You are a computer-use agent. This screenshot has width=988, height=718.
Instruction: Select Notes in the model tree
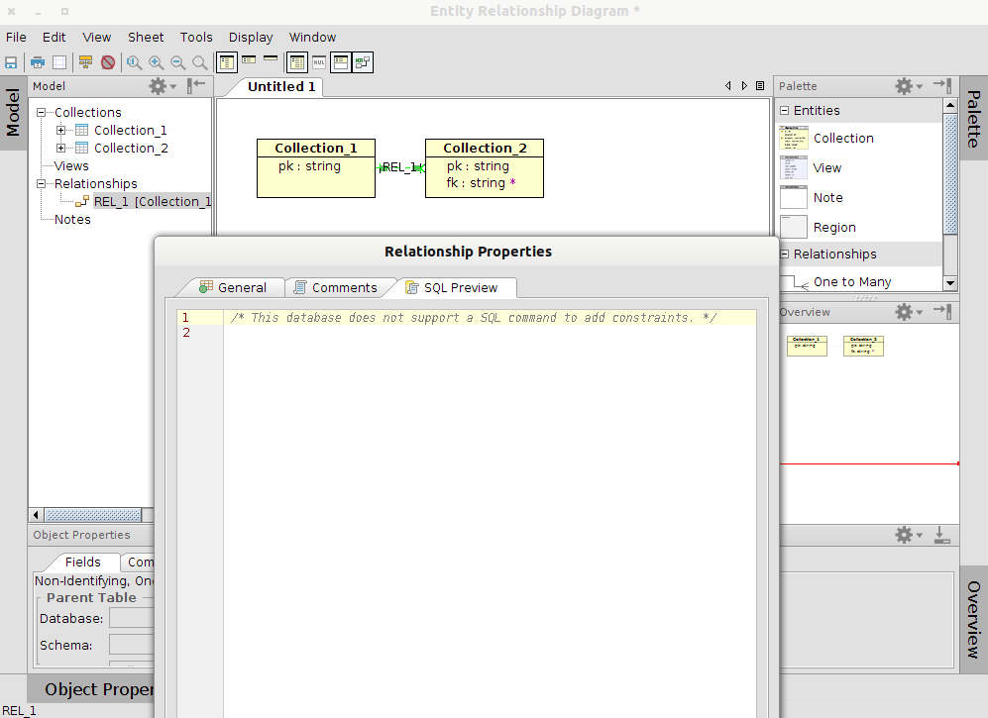pos(72,220)
